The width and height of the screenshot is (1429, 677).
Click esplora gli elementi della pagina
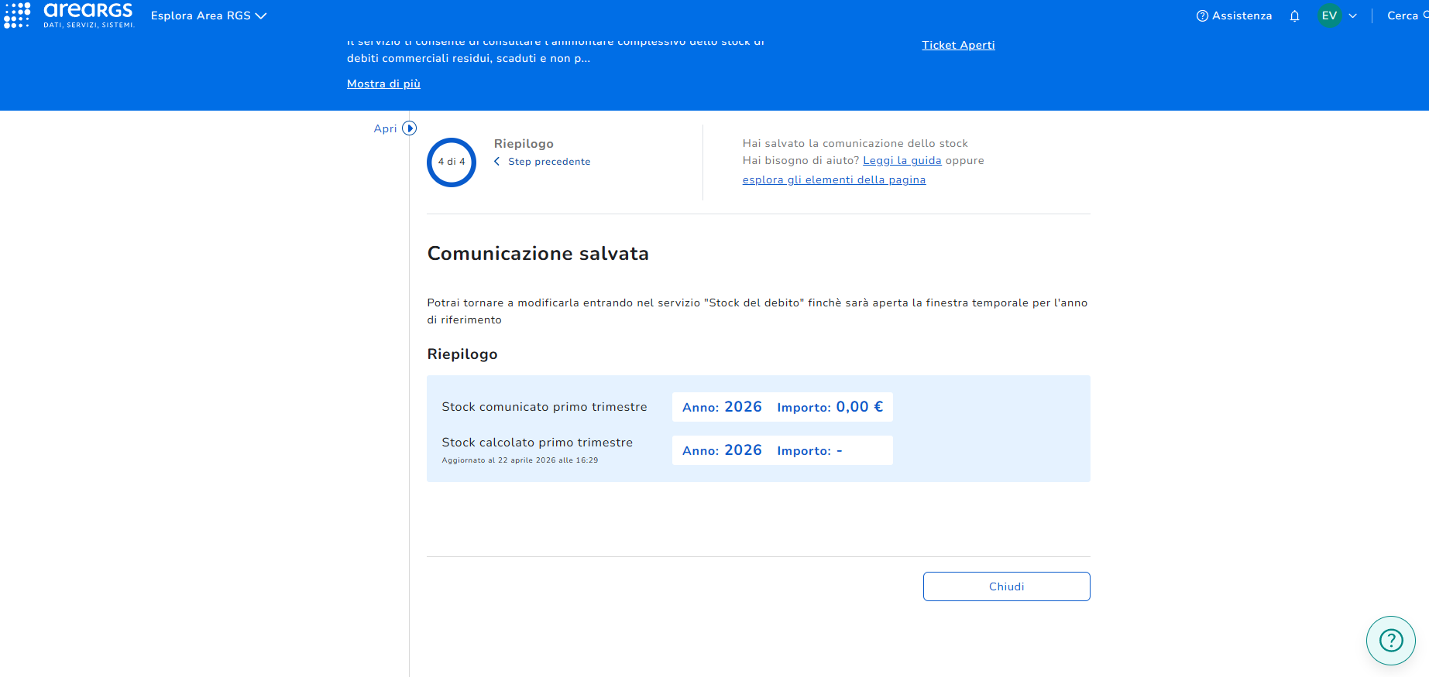[x=834, y=180]
